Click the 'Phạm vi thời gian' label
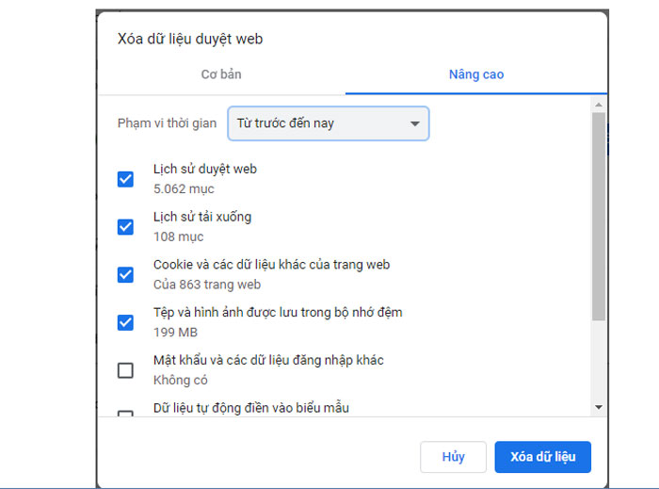 (x=167, y=123)
